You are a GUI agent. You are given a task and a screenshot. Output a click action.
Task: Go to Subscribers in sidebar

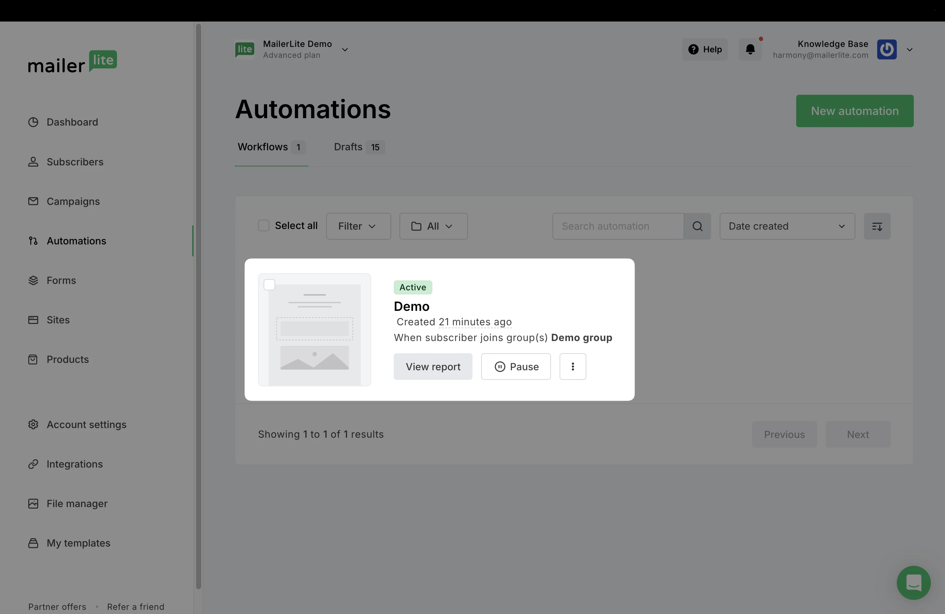tap(75, 162)
